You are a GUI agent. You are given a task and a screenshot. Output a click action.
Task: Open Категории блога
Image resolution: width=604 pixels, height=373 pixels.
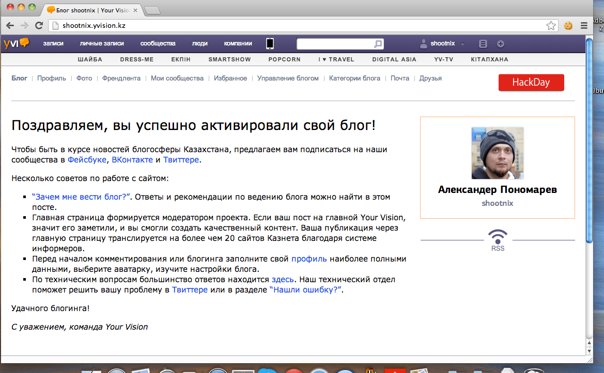pyautogui.click(x=354, y=78)
